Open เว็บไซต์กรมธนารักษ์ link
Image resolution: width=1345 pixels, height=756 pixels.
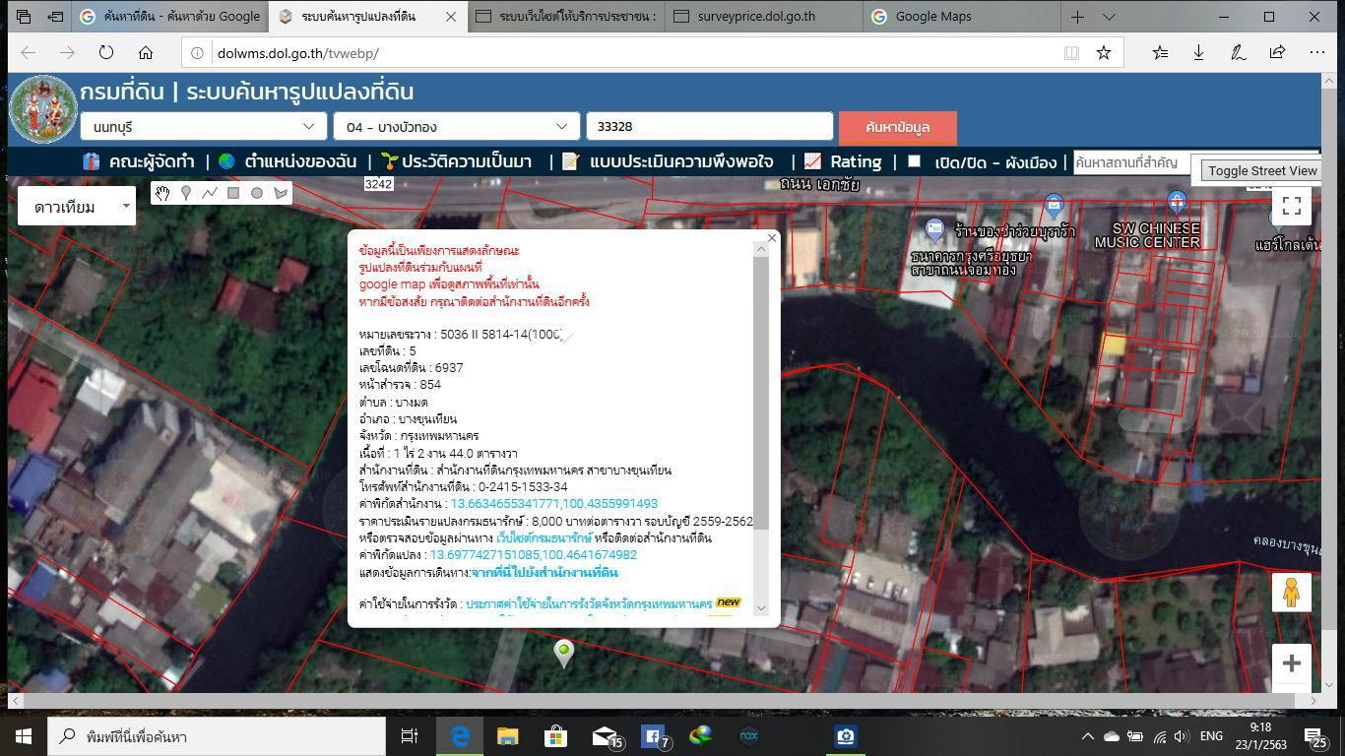[x=544, y=537]
